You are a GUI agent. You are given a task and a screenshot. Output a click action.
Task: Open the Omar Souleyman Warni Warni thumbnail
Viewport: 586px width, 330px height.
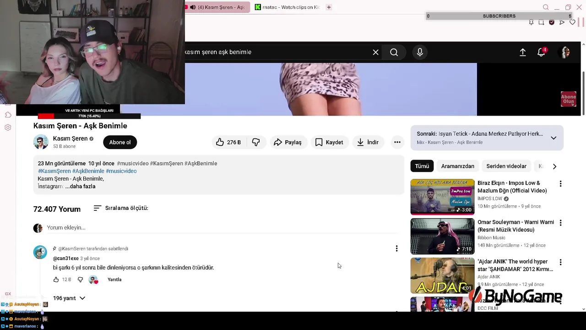(442, 236)
